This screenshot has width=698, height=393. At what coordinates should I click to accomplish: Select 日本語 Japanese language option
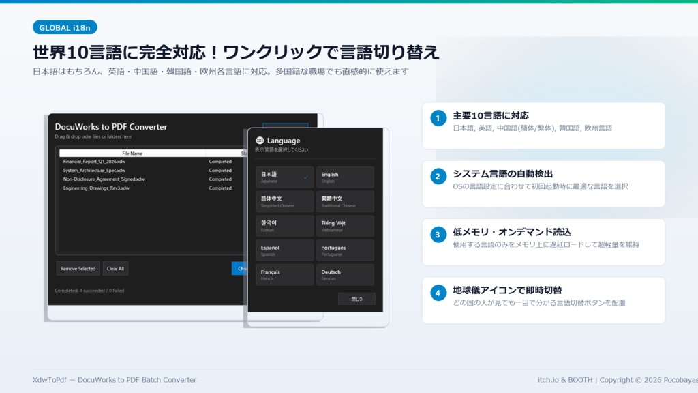[x=284, y=177]
